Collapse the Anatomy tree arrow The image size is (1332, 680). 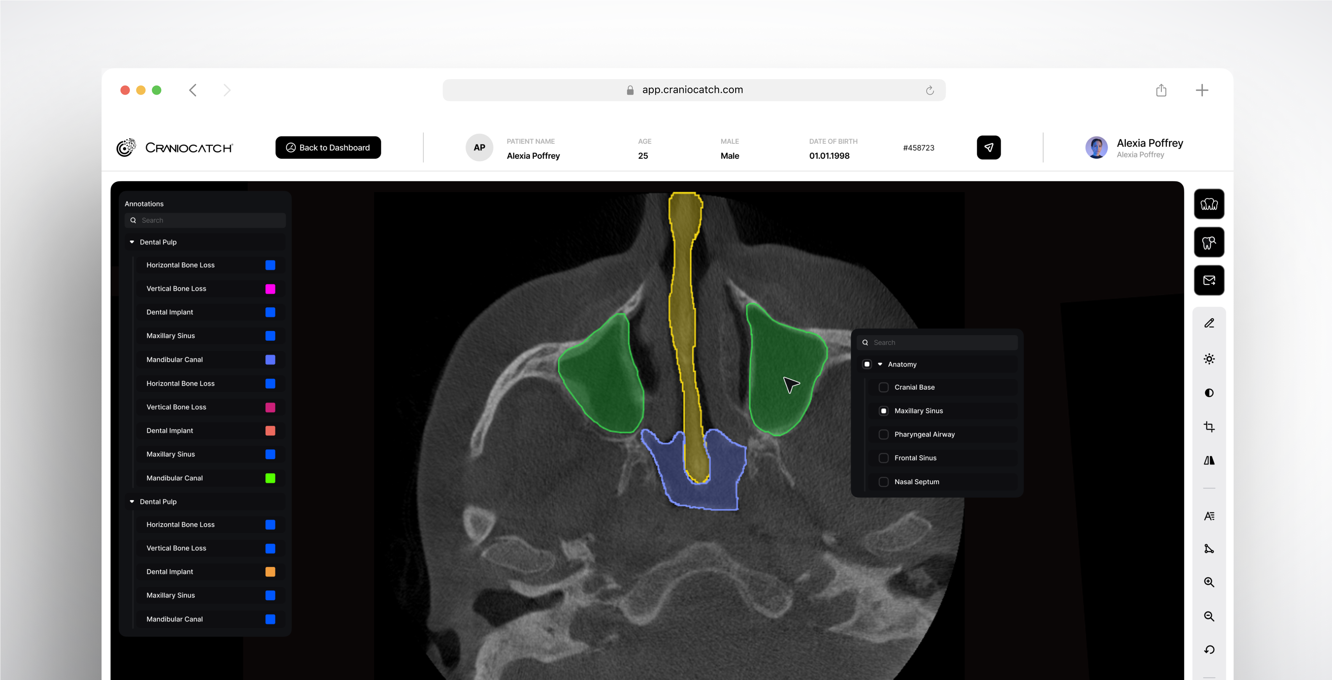click(x=880, y=364)
